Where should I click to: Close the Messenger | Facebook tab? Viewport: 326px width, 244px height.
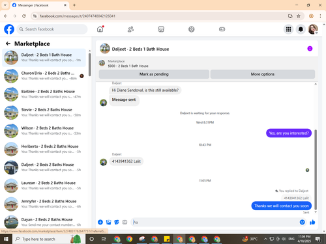point(65,5)
